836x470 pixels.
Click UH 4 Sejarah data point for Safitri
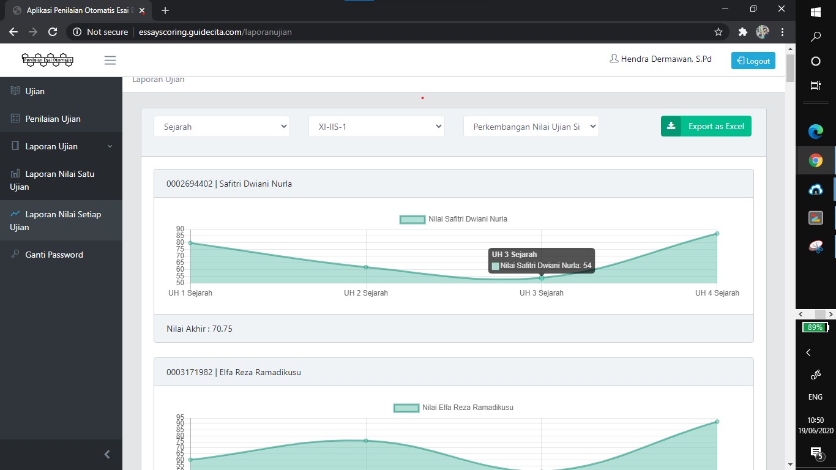tap(717, 233)
